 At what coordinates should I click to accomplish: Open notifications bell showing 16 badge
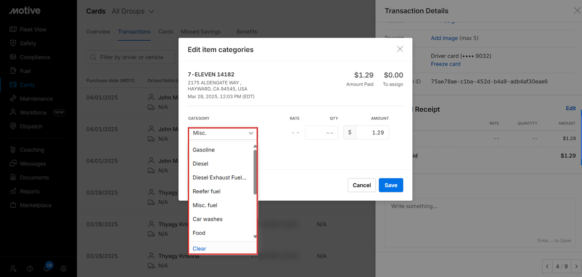coord(47,268)
